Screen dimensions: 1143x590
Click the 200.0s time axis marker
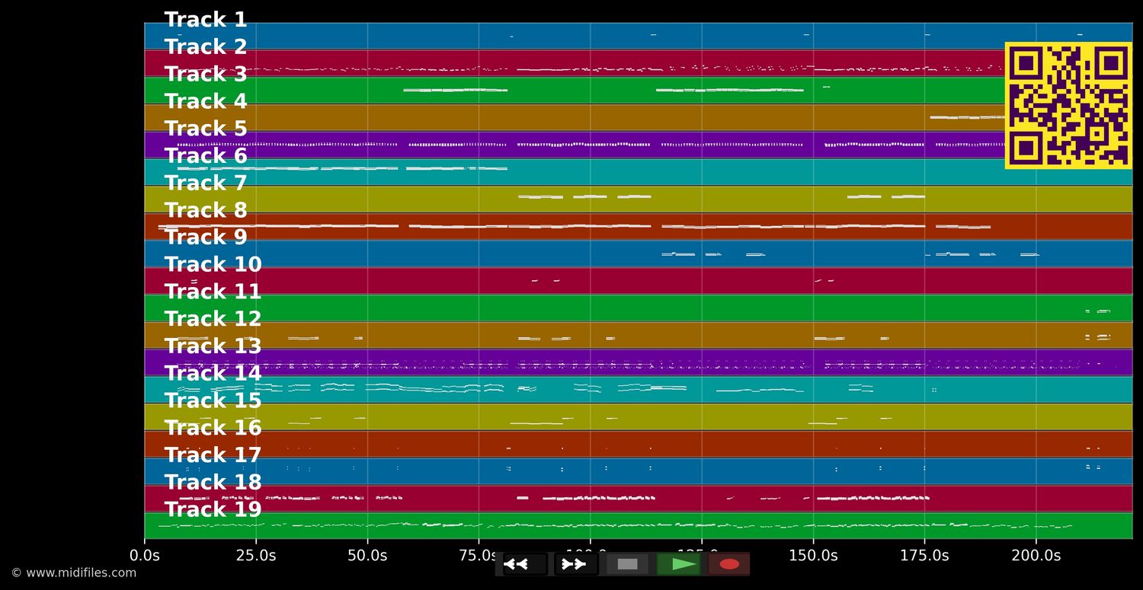[1036, 556]
